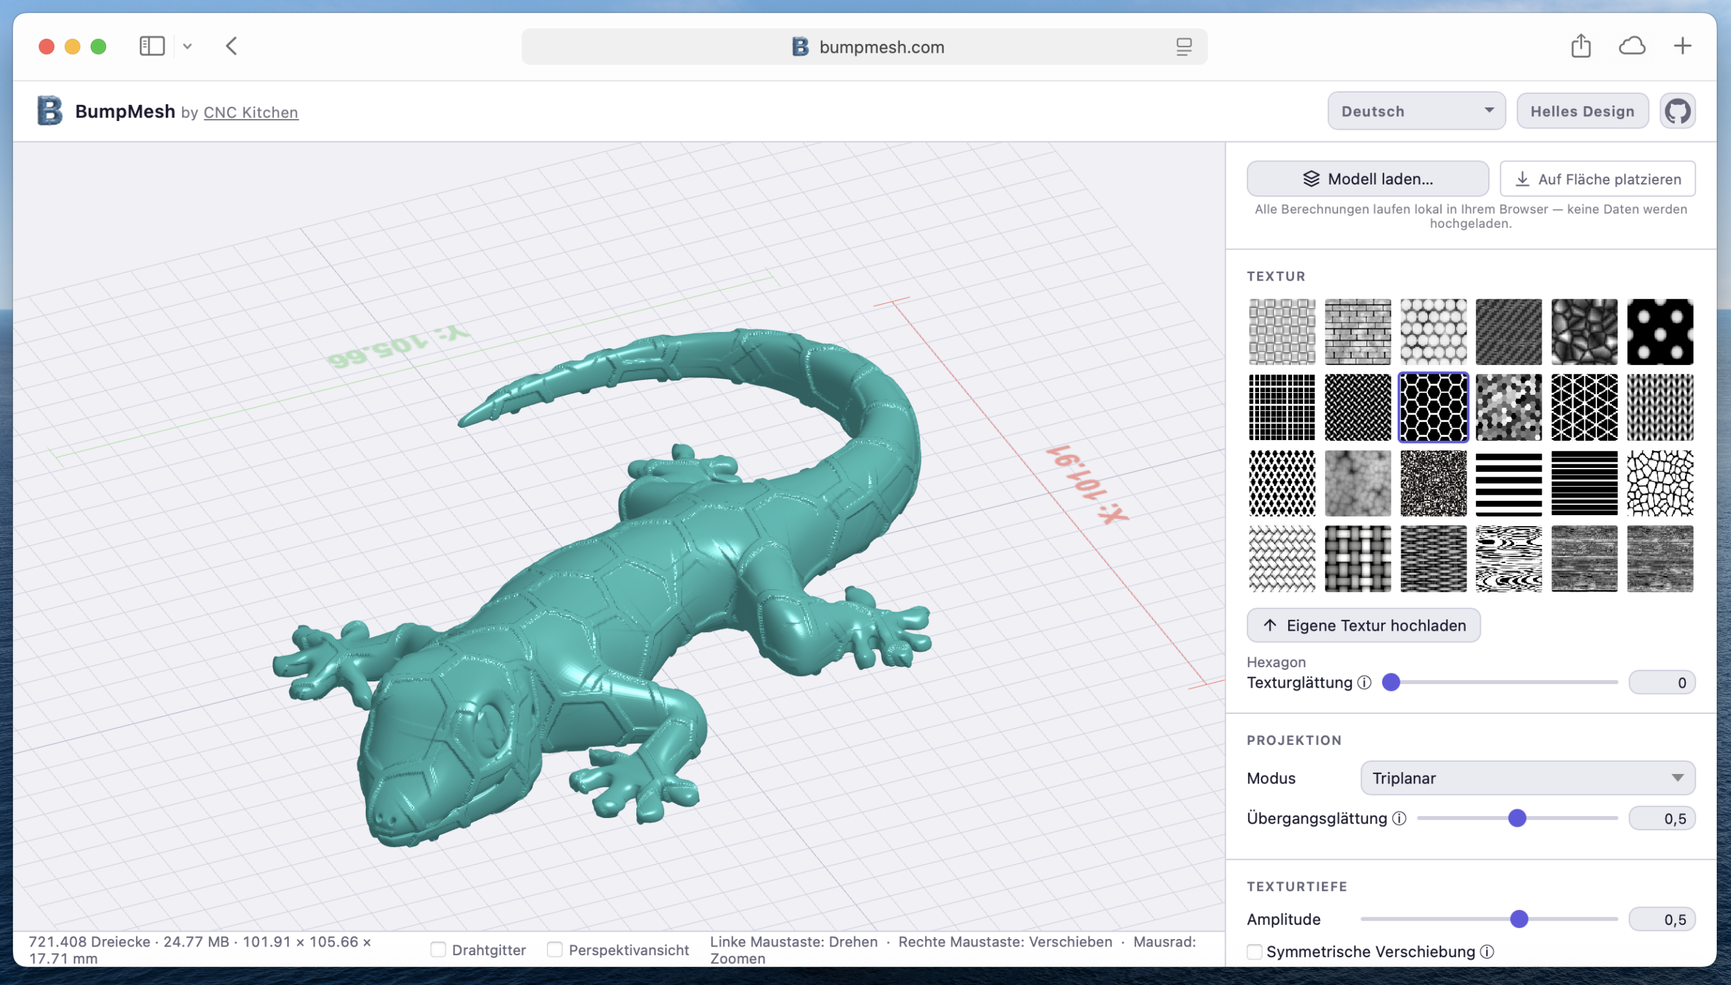Open the Deutsch language dropdown

tap(1416, 111)
